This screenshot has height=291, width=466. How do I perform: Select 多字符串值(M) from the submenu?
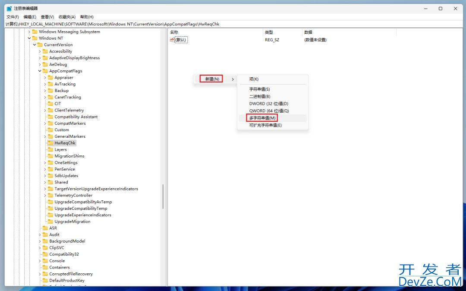pos(273,118)
